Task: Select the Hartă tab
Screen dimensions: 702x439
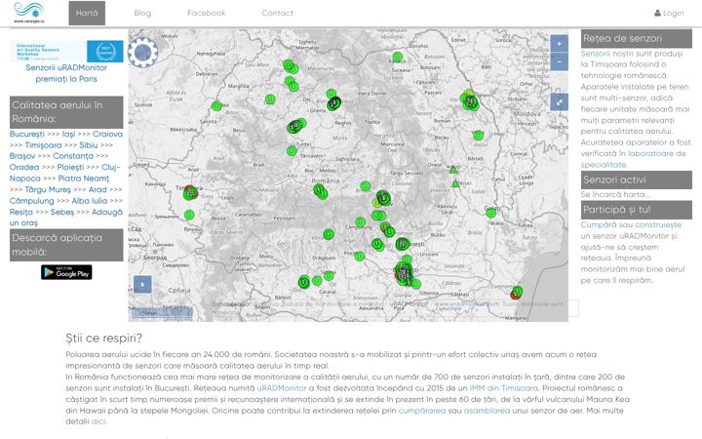Action: pos(87,13)
